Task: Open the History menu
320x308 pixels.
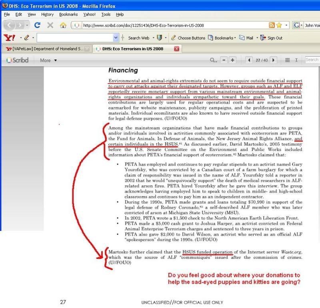Action: coord(47,14)
